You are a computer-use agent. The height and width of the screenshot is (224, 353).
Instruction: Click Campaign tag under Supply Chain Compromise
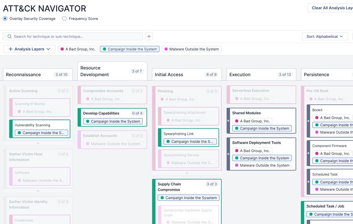tap(189, 198)
